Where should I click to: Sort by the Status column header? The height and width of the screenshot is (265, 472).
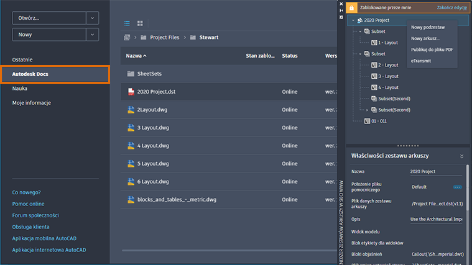290,56
